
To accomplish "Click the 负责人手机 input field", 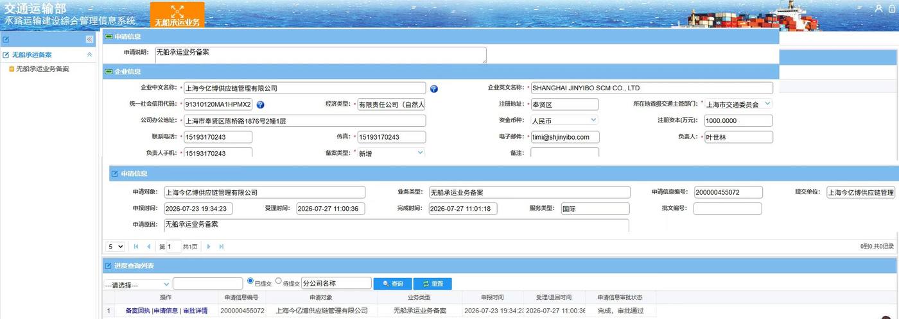I will coord(218,152).
